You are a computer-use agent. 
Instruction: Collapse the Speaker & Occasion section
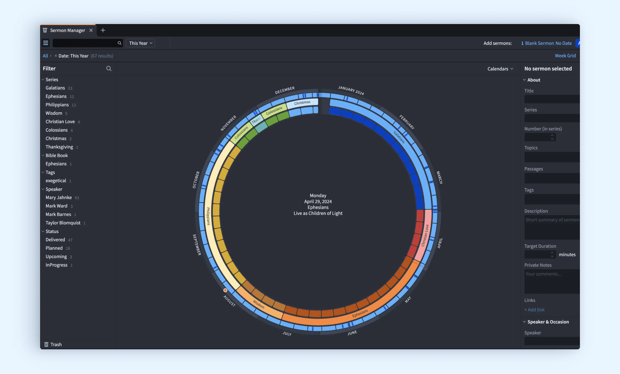click(x=524, y=322)
